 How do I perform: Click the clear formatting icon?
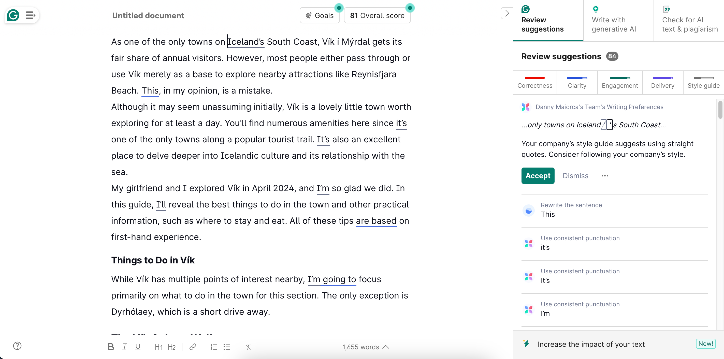[x=248, y=347]
